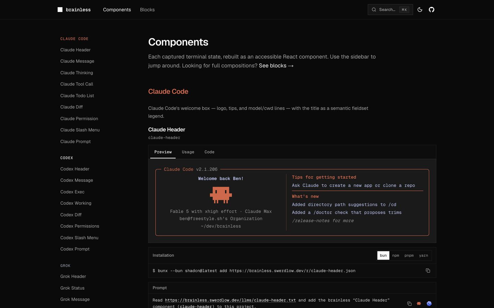Image resolution: width=494 pixels, height=308 pixels.
Task: Go to Codex Diff in sidebar
Action: coord(71,215)
